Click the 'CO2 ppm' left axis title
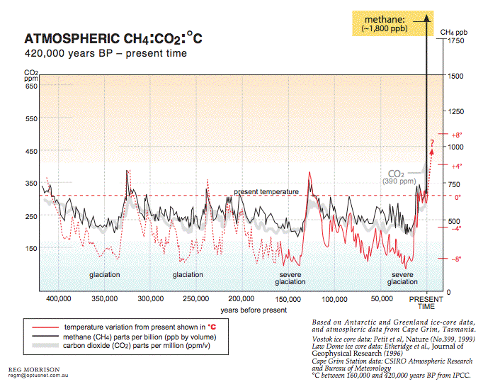Image resolution: width=483 pixels, height=382 pixels. [x=30, y=76]
